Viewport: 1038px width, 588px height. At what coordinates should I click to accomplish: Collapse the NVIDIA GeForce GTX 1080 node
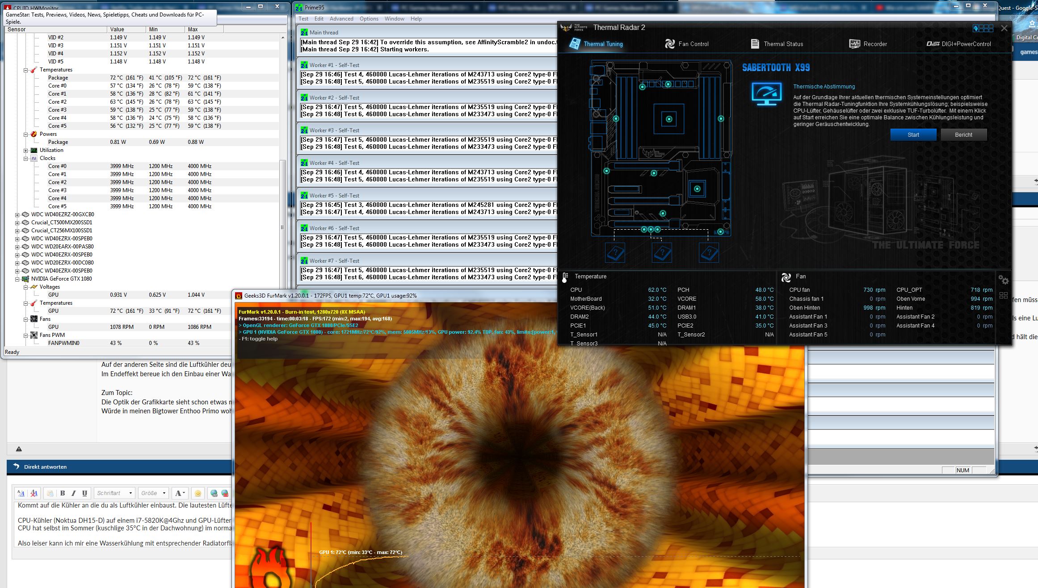click(x=17, y=279)
